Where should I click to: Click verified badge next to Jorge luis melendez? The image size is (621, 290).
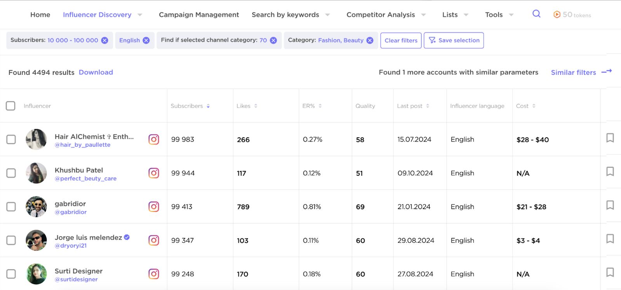point(127,237)
